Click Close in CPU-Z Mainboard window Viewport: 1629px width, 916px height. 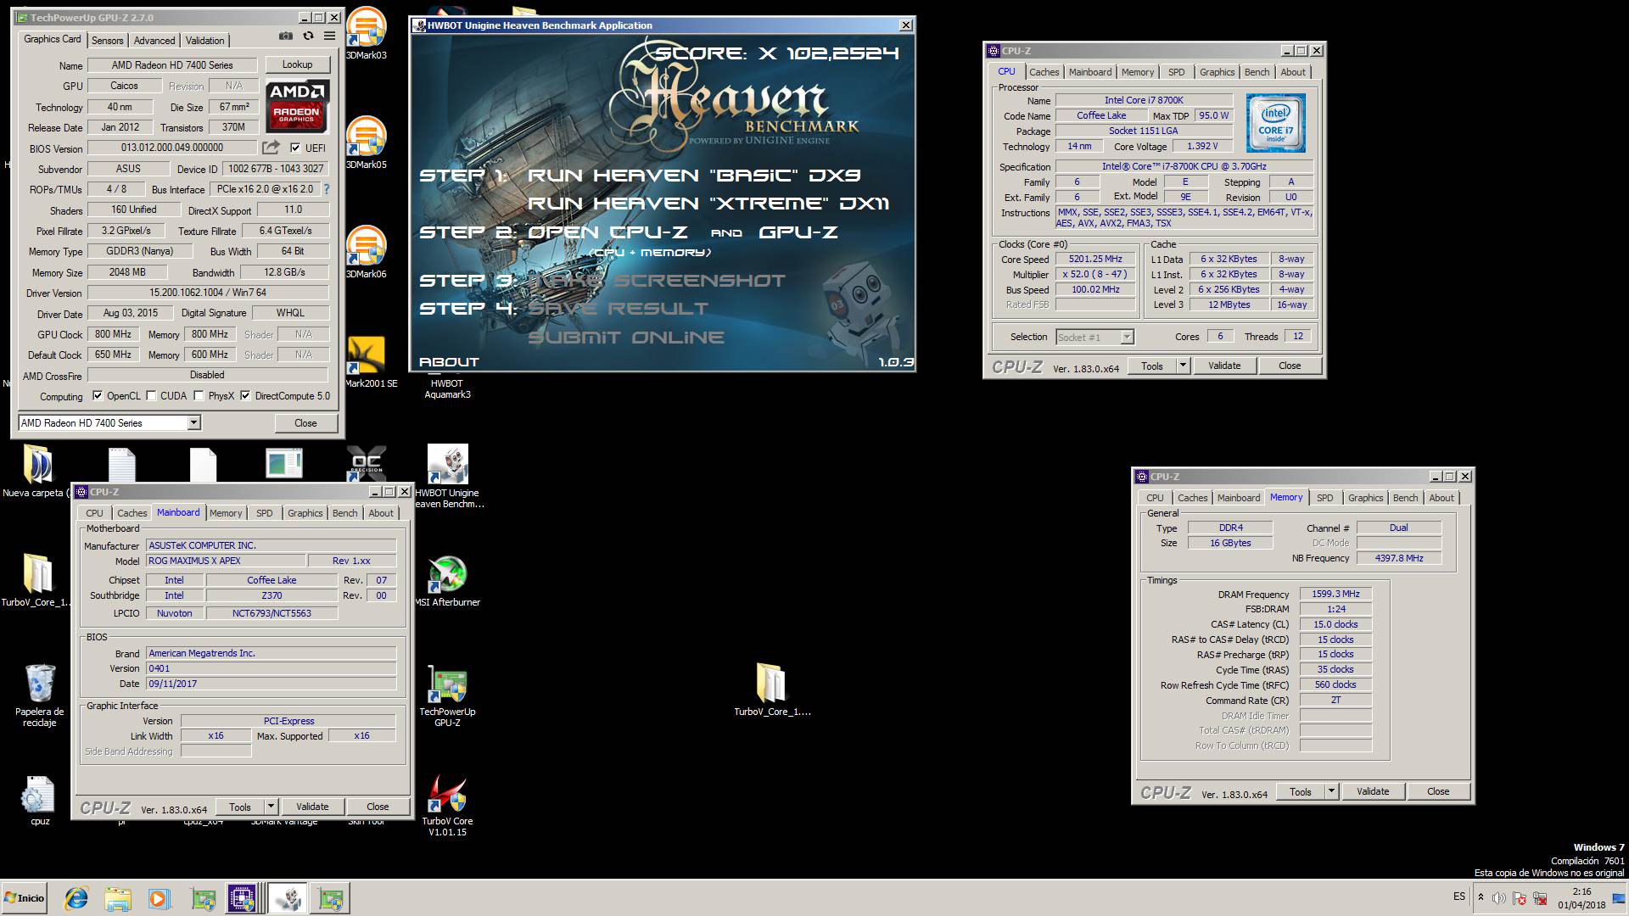point(378,807)
